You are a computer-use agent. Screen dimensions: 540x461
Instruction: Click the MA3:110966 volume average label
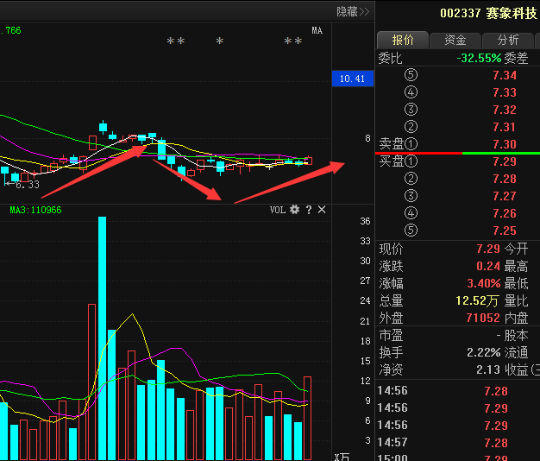35,210
